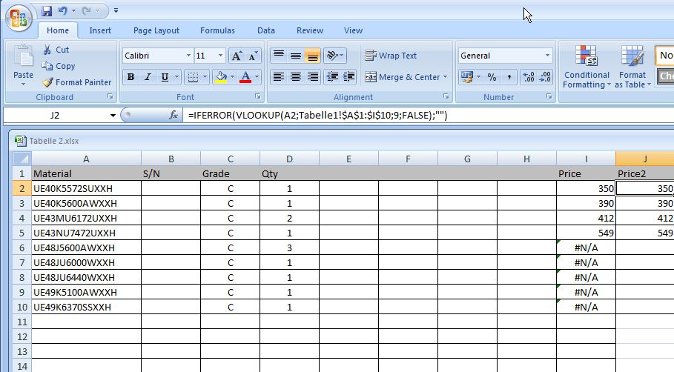
Task: Apply cell borders button
Action: 193,77
